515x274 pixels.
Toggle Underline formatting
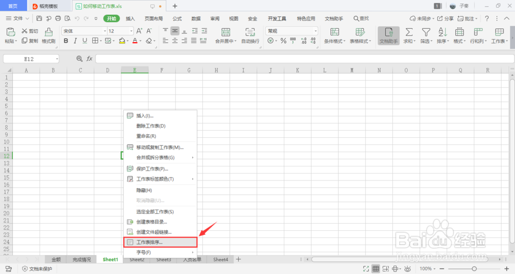click(85, 41)
